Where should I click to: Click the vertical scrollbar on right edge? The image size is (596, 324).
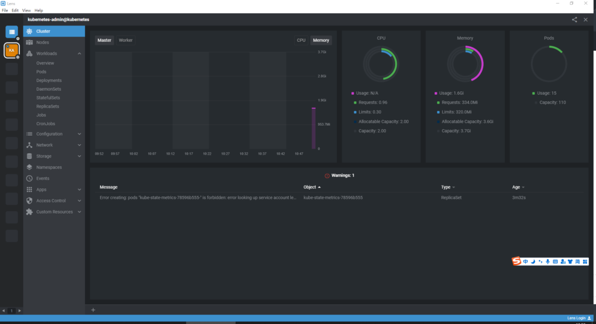tap(594, 177)
